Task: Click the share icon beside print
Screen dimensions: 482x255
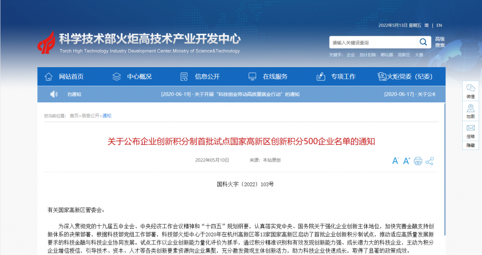Action: coord(429,161)
